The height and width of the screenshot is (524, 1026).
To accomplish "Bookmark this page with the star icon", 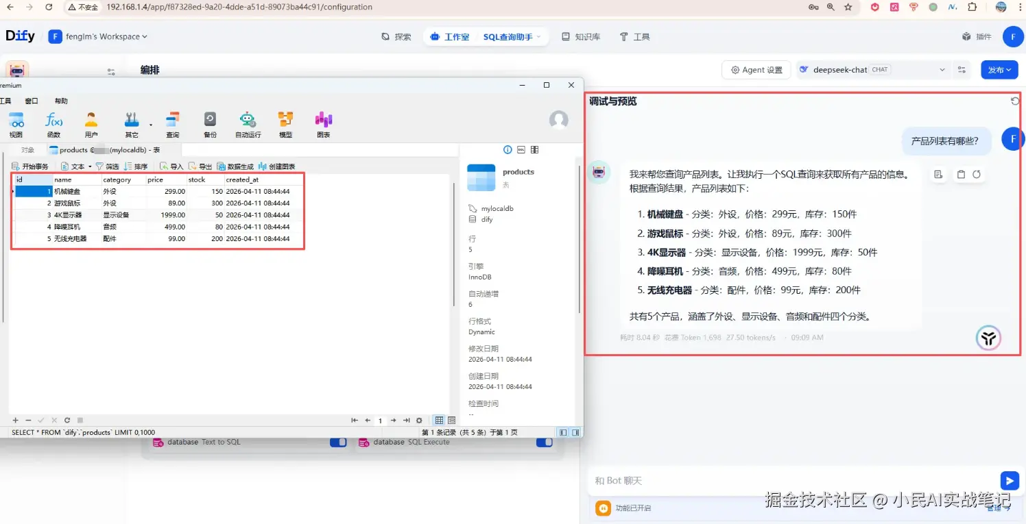I will pyautogui.click(x=848, y=7).
